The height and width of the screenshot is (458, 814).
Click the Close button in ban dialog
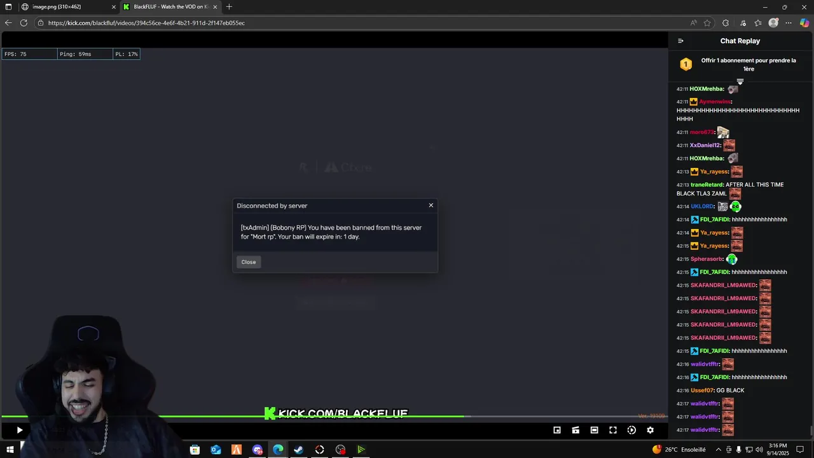249,262
